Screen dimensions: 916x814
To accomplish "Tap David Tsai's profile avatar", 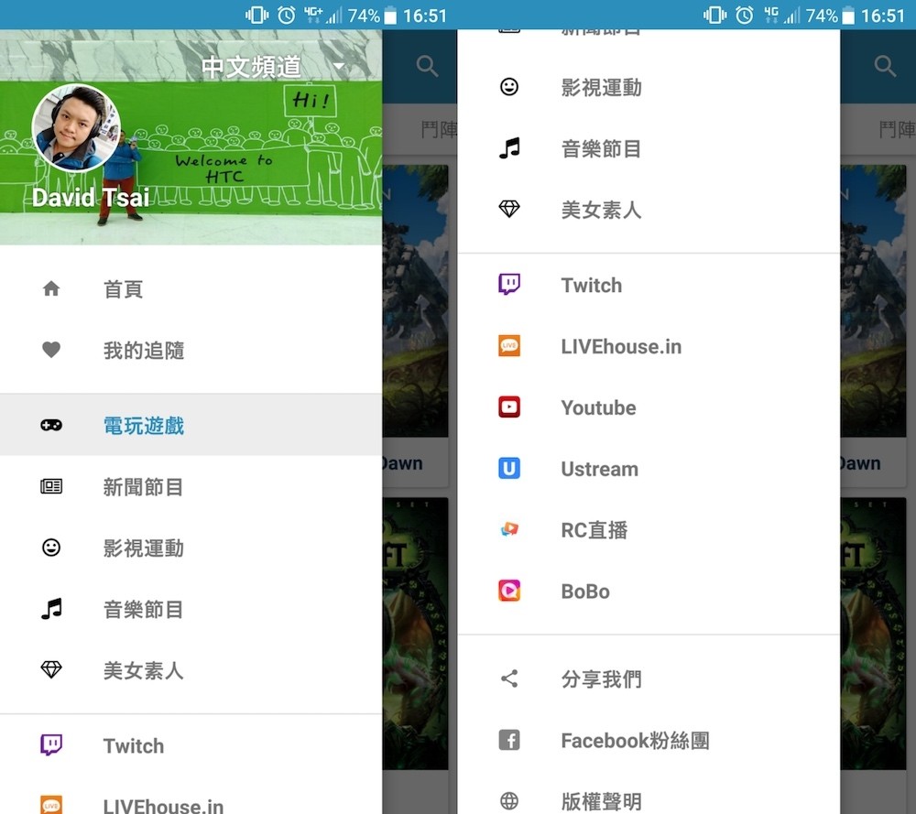I will pyautogui.click(x=76, y=128).
